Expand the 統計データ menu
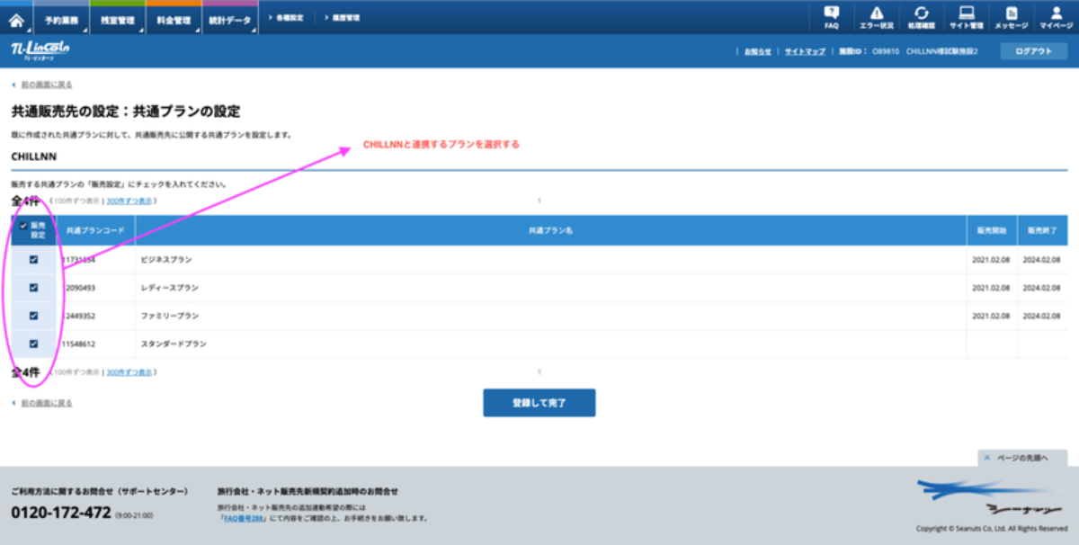Image resolution: width=1079 pixels, height=545 pixels. [x=229, y=20]
